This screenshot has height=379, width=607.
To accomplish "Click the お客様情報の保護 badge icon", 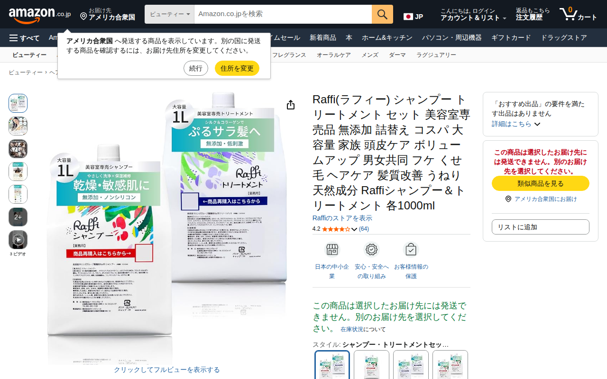I will click(x=411, y=249).
